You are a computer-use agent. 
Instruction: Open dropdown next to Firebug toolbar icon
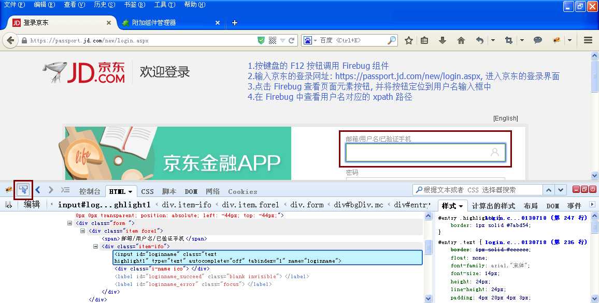click(x=569, y=40)
